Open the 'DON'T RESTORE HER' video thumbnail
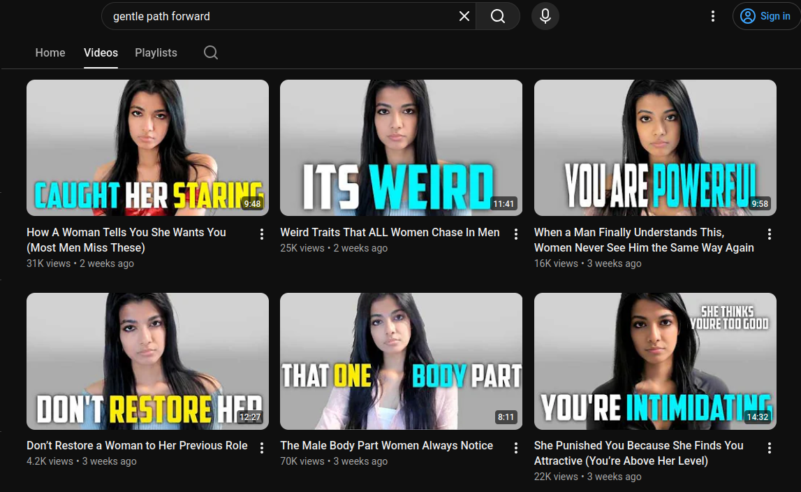Viewport: 801px width, 492px height. coord(147,361)
